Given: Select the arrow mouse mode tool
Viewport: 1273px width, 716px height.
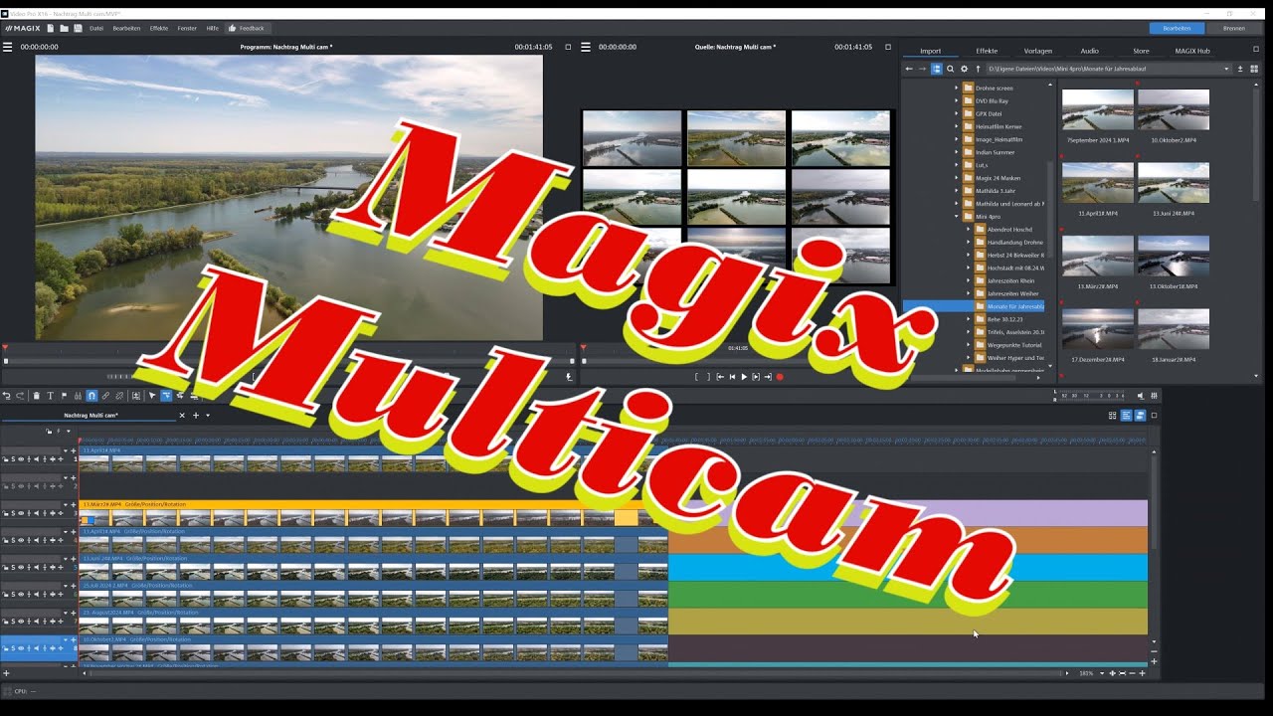Looking at the screenshot, I should (x=152, y=396).
